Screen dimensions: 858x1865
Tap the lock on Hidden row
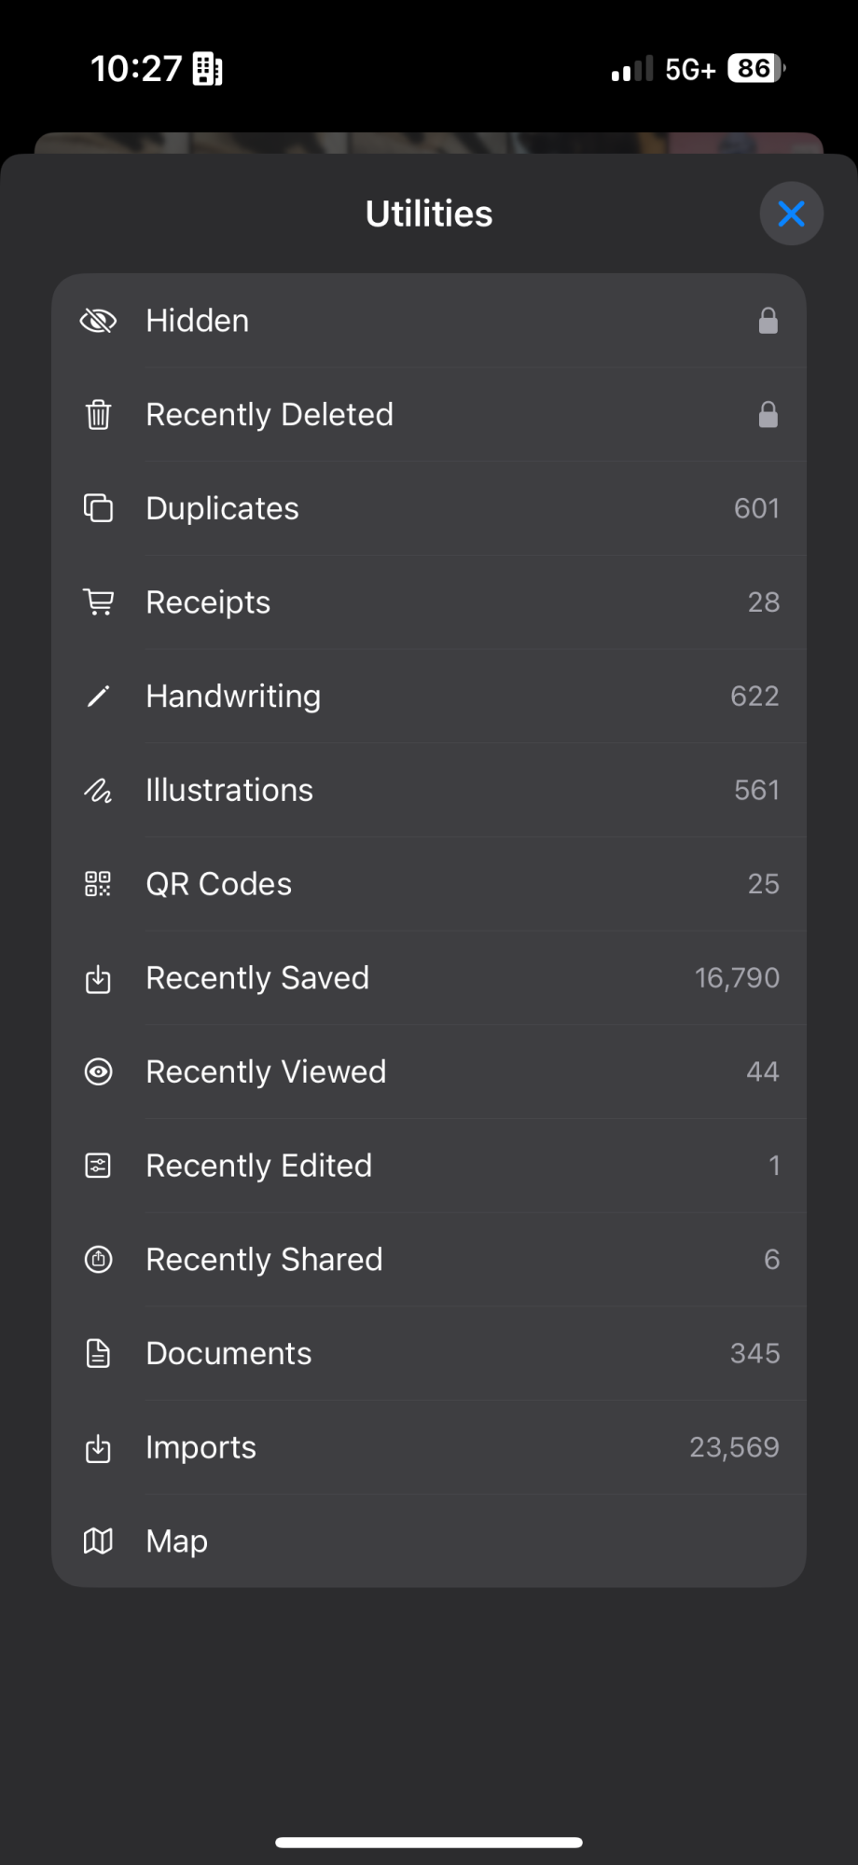[768, 321]
